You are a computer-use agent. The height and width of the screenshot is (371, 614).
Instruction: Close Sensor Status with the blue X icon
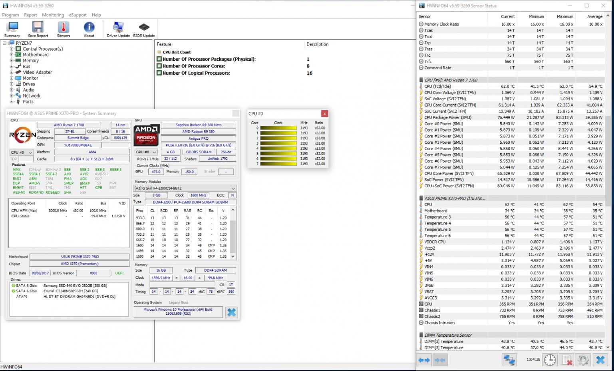tap(600, 360)
